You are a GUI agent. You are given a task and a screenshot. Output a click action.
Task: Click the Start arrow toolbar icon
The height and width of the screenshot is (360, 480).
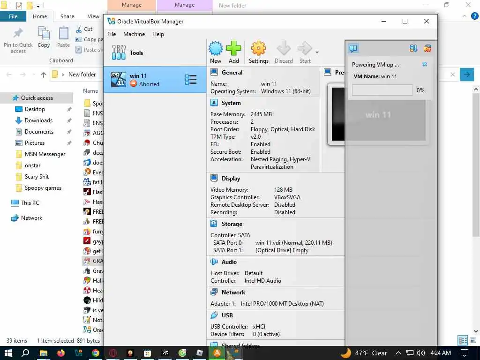tap(305, 48)
